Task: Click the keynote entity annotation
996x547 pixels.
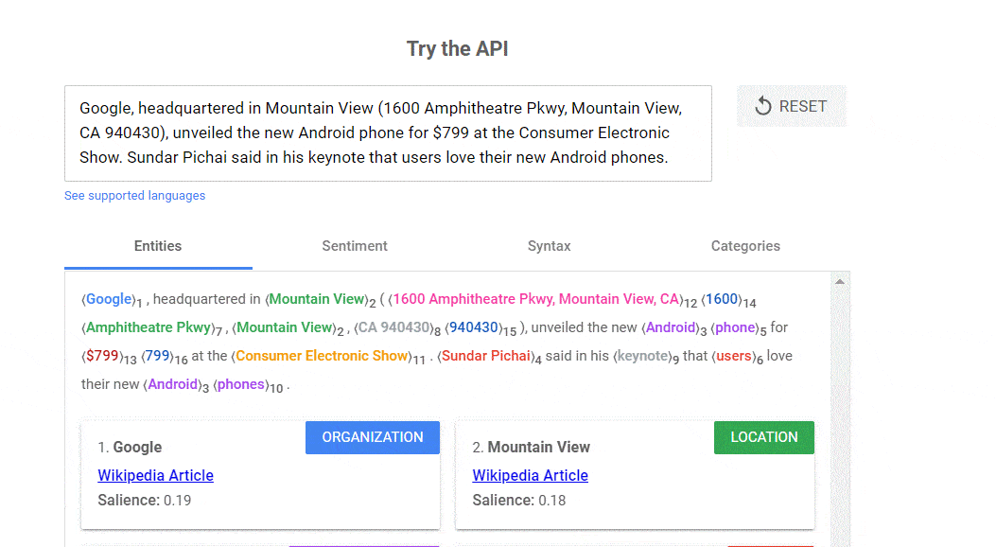Action: pos(643,356)
